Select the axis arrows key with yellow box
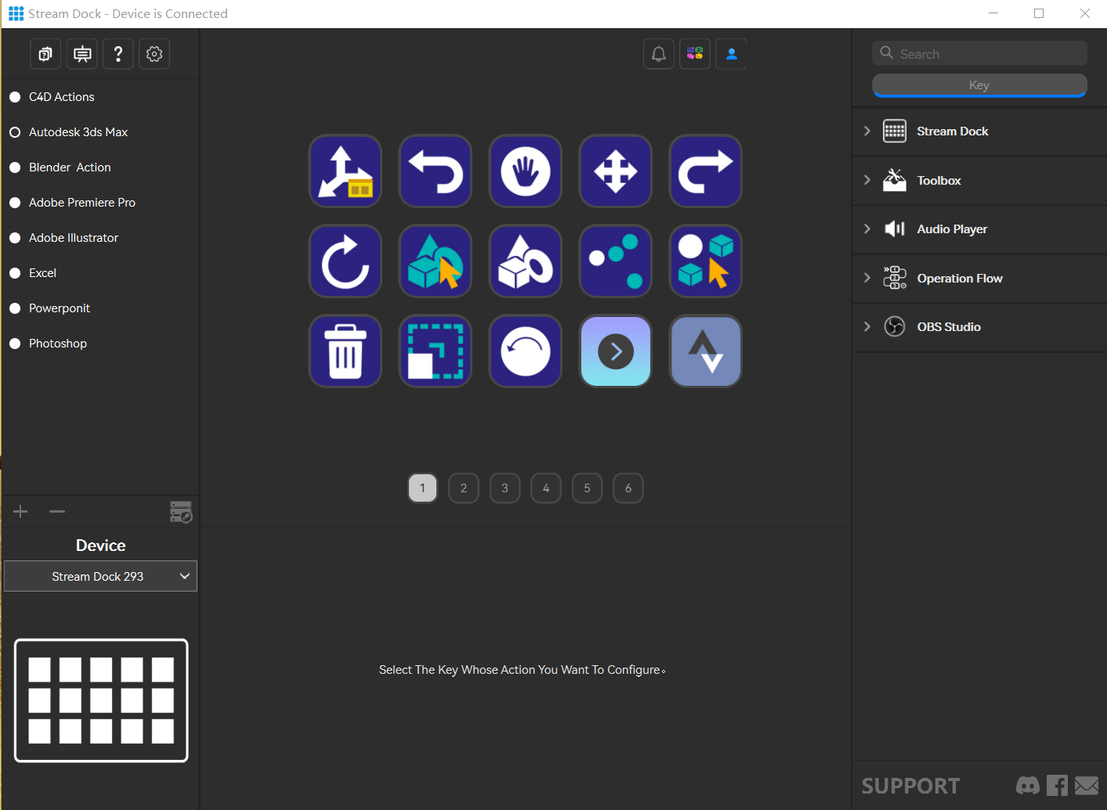1107x810 pixels. (345, 171)
